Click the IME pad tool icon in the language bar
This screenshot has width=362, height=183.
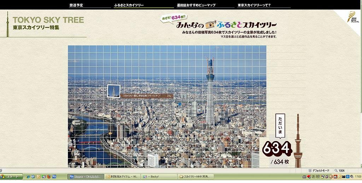pyautogui.click(x=322, y=177)
